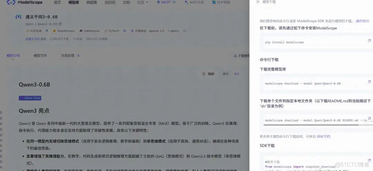Copy the pip install modelscope command
This screenshot has width=373, height=171.
point(369,41)
